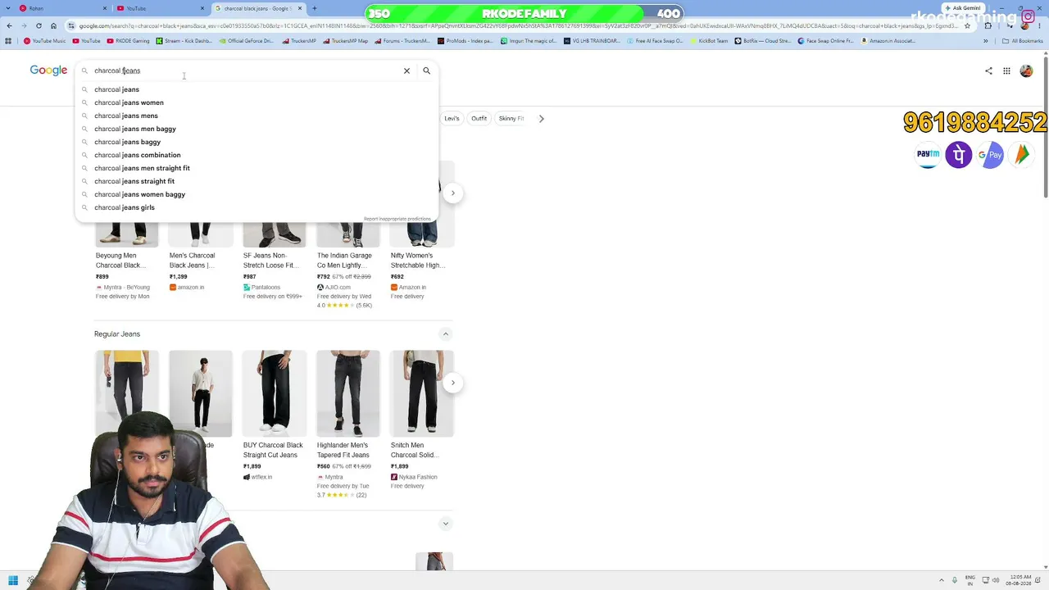The height and width of the screenshot is (590, 1049).
Task: Reload the current page
Action: click(x=39, y=25)
